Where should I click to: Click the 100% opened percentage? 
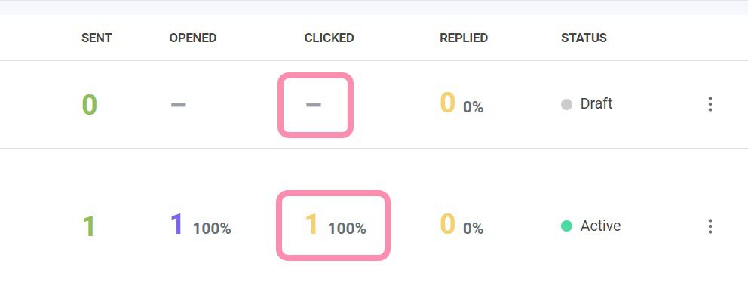(x=212, y=228)
